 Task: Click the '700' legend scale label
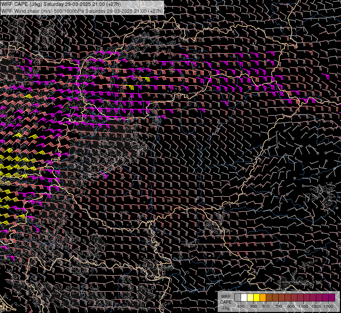click(x=278, y=306)
